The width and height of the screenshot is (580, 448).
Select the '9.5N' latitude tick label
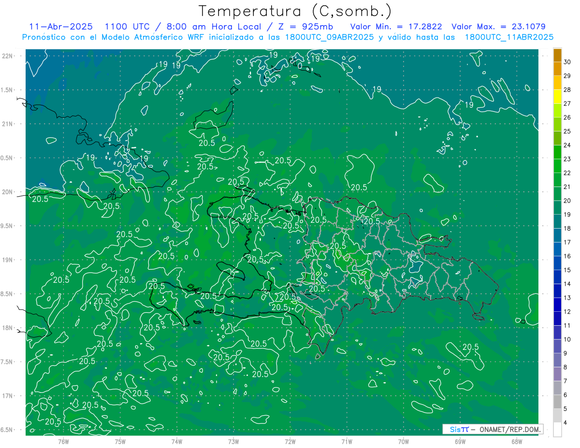tap(7, 226)
